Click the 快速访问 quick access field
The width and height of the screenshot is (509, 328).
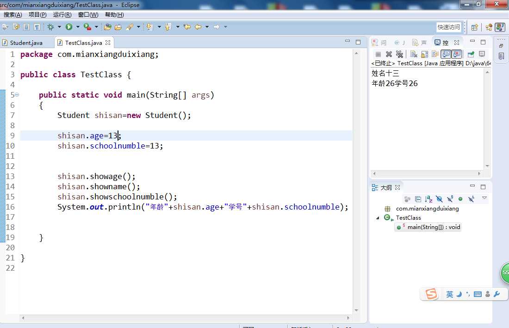click(449, 27)
